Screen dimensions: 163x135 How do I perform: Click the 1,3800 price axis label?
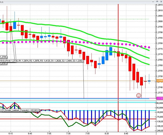pos(160,21)
